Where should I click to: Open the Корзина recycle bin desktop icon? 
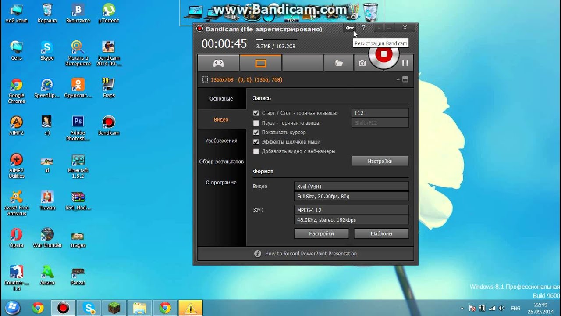coord(47,13)
